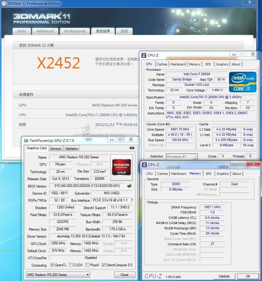262x281 pixels.
Task: Close the 3DMark 11 window
Action: coord(250,2)
